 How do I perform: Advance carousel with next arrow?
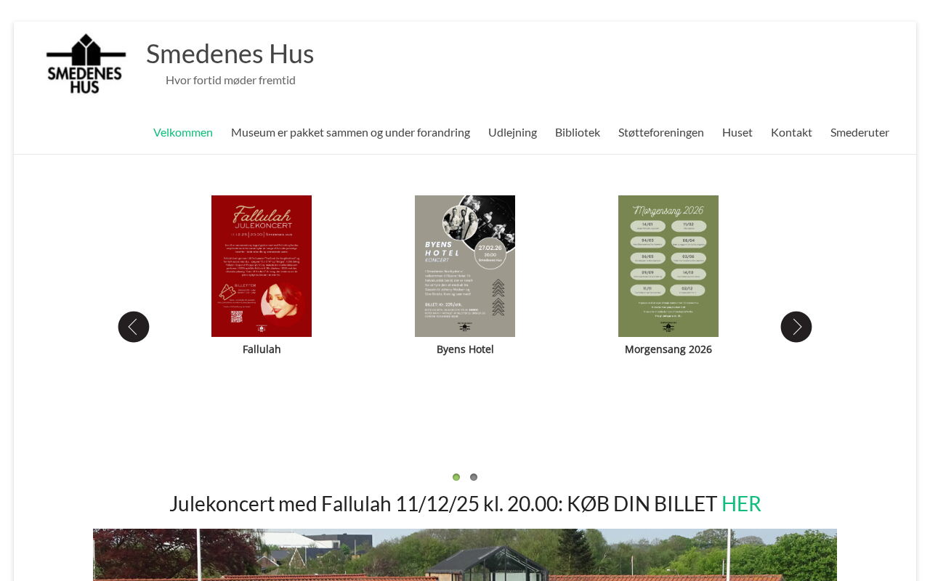pyautogui.click(x=796, y=327)
